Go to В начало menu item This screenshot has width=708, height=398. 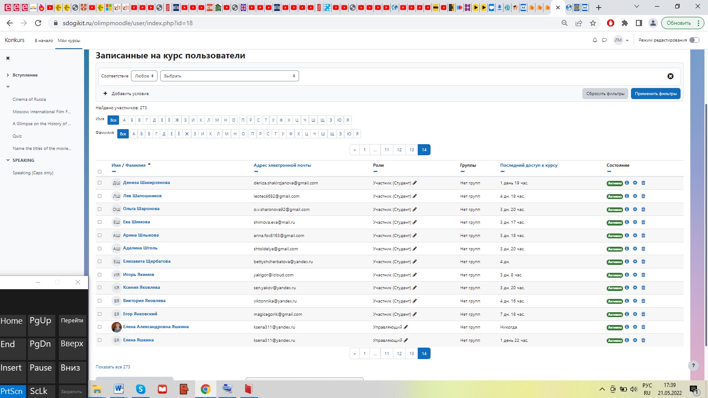click(x=44, y=40)
